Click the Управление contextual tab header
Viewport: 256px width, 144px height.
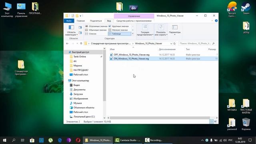(x=134, y=16)
